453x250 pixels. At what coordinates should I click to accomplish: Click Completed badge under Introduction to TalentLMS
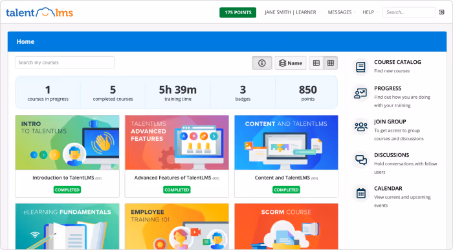point(67,190)
